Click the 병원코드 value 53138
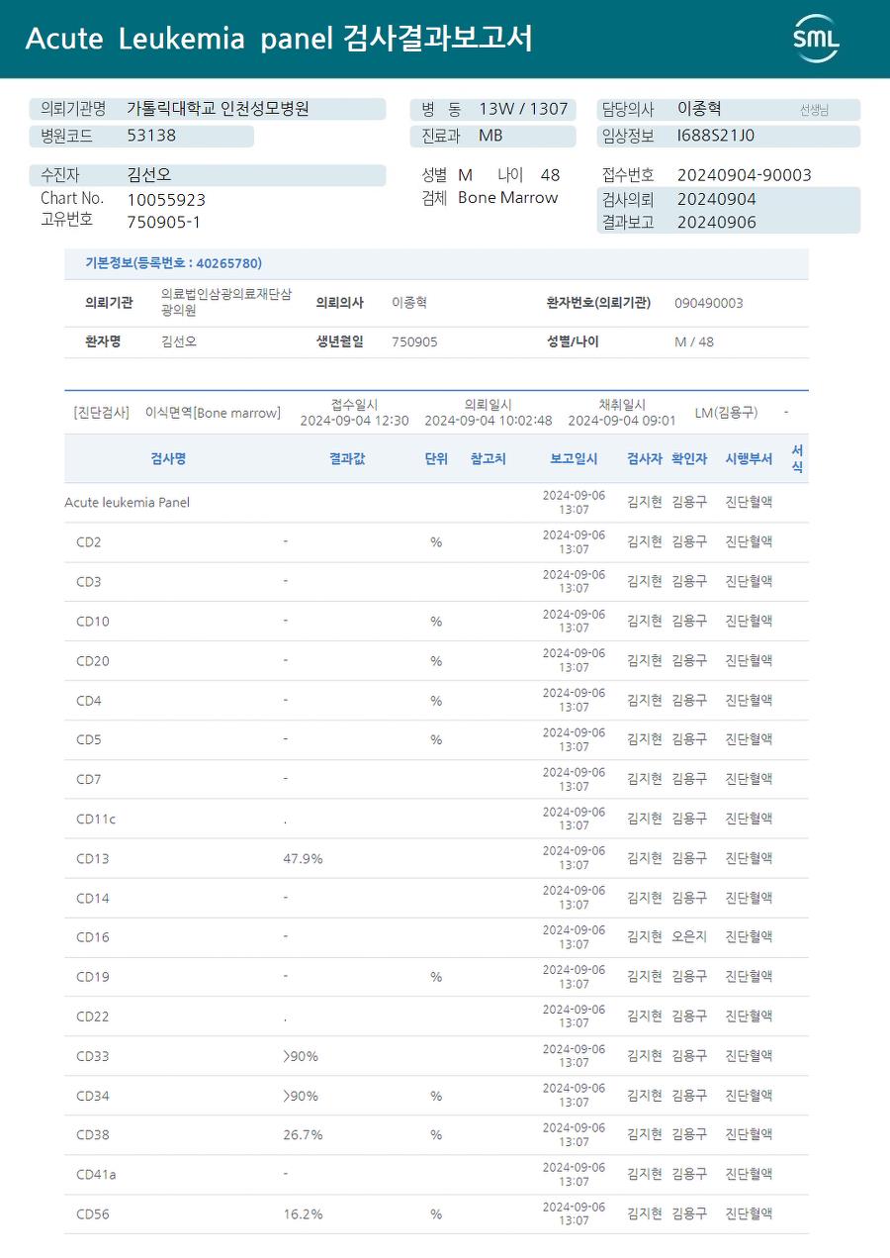This screenshot has width=890, height=1258. [151, 136]
